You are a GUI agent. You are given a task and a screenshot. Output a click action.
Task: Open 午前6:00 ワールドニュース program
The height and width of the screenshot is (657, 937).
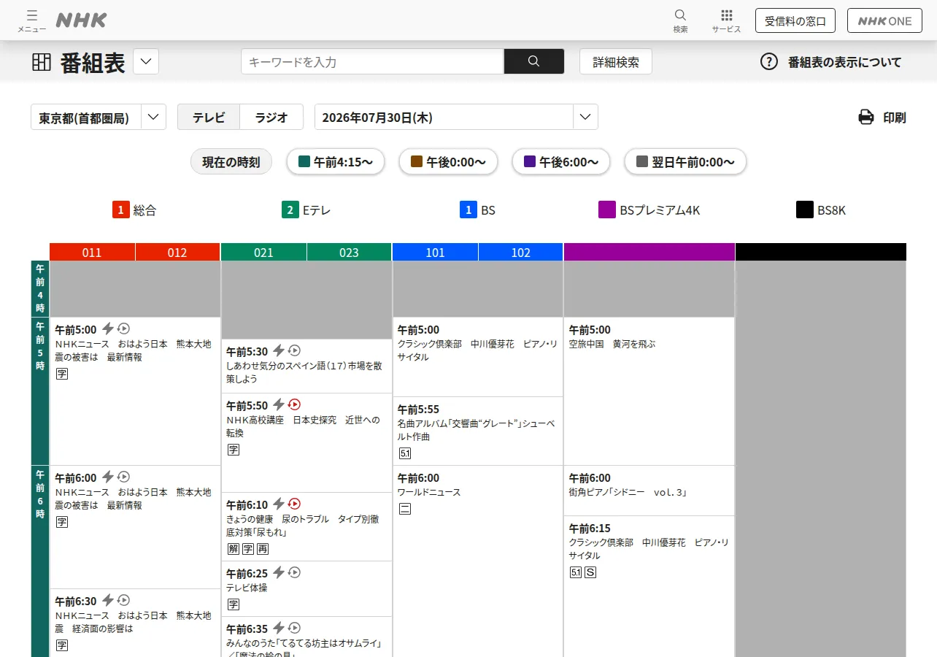(478, 561)
